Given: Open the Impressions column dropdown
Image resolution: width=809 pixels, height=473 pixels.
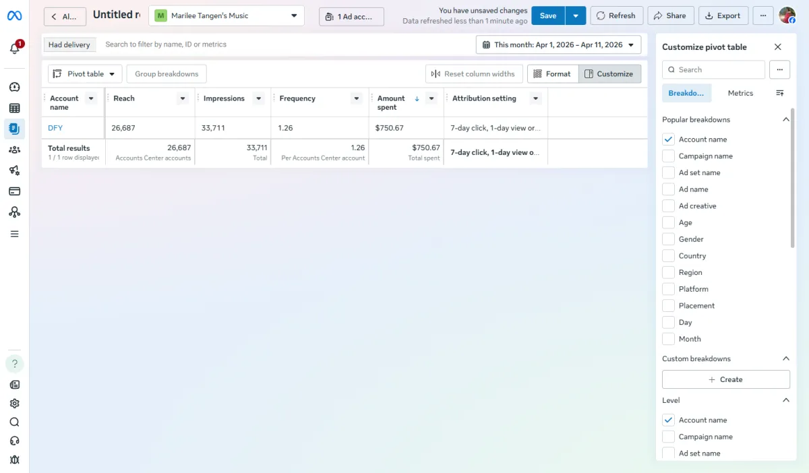Looking at the screenshot, I should point(258,98).
